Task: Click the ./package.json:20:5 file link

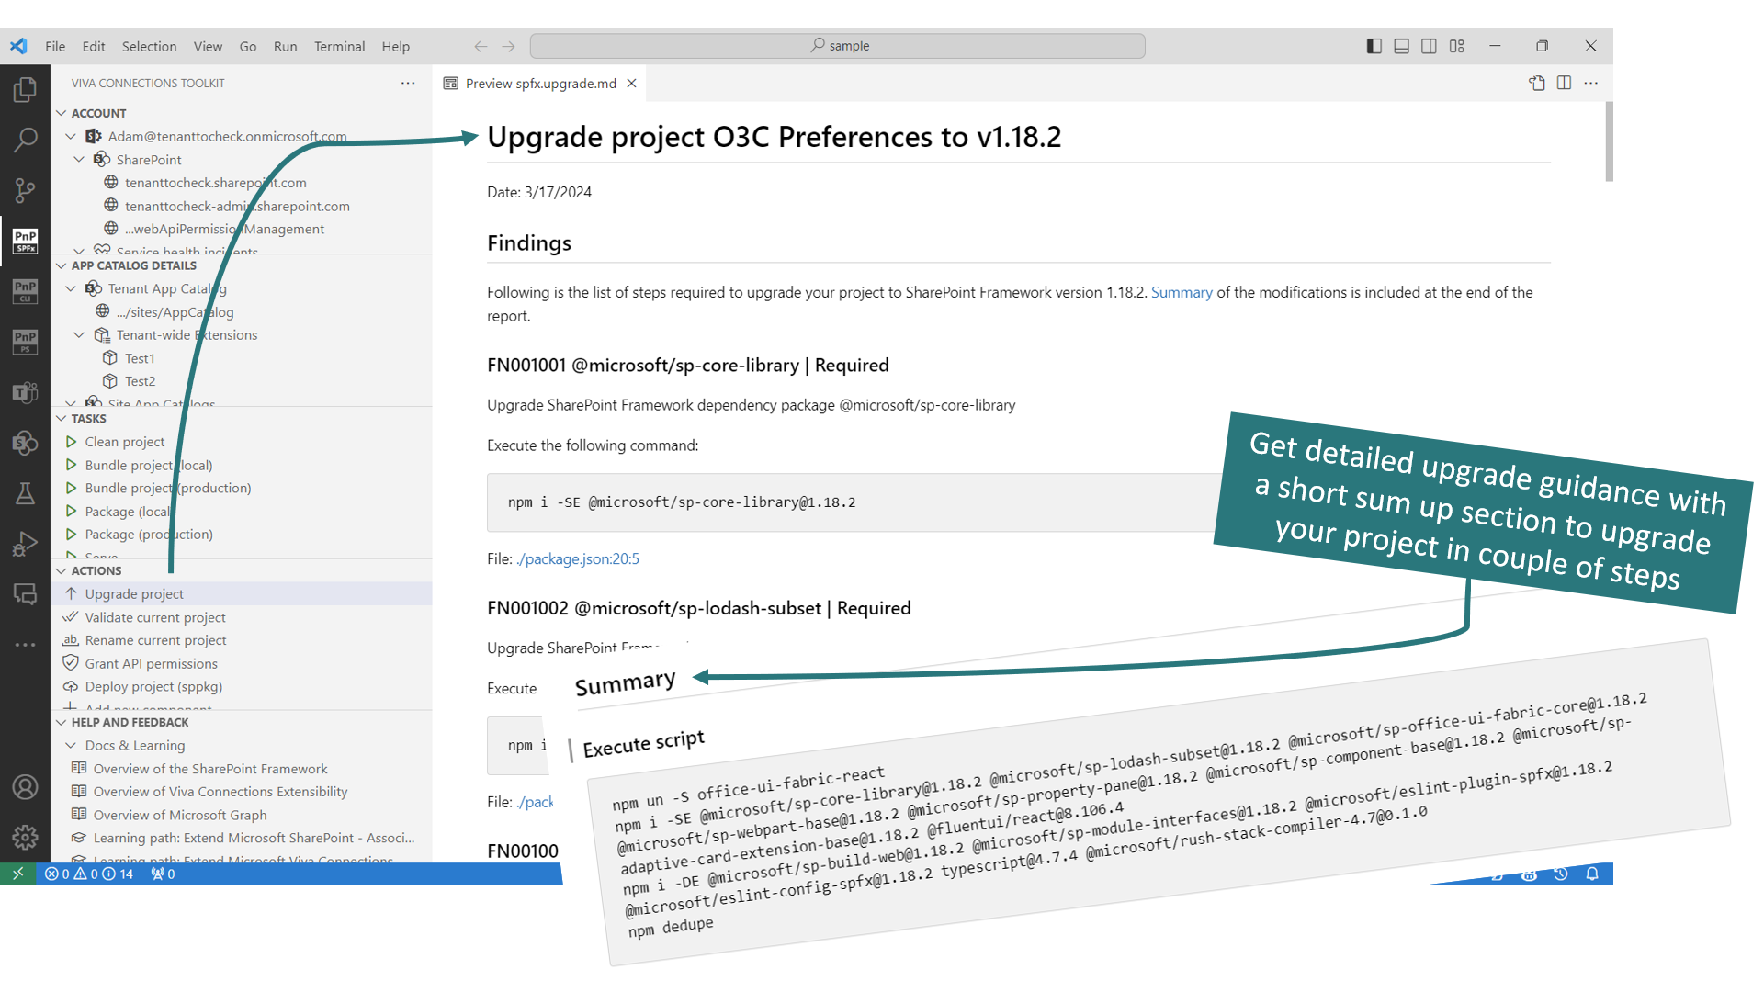Action: click(x=577, y=558)
